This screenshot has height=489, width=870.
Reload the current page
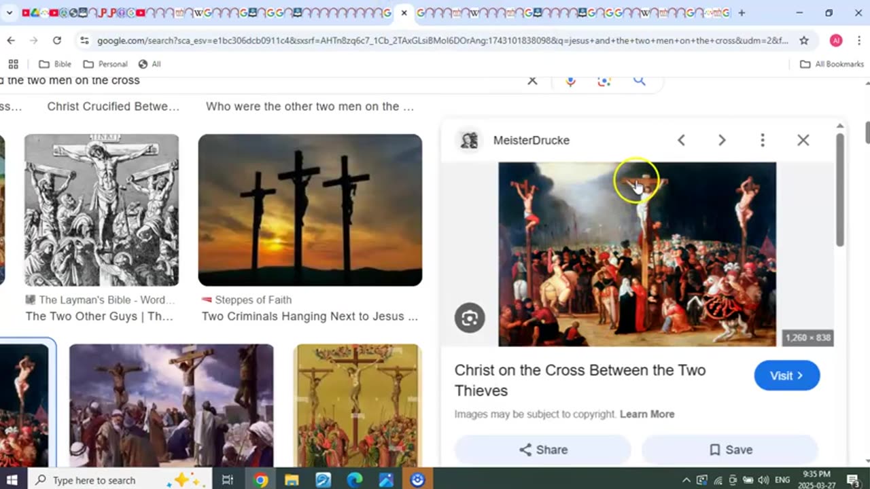point(57,41)
